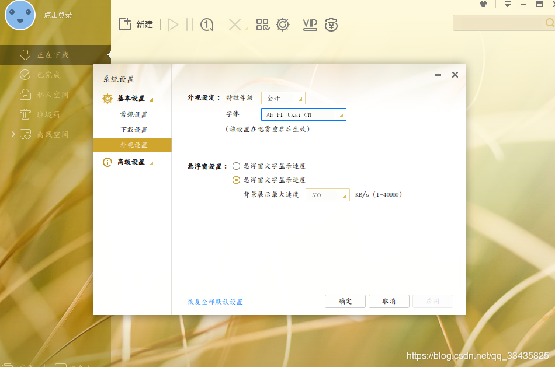555x367 pixels.
Task: Select 悬浮窗文字显示速度 radio button
Action: (236, 166)
